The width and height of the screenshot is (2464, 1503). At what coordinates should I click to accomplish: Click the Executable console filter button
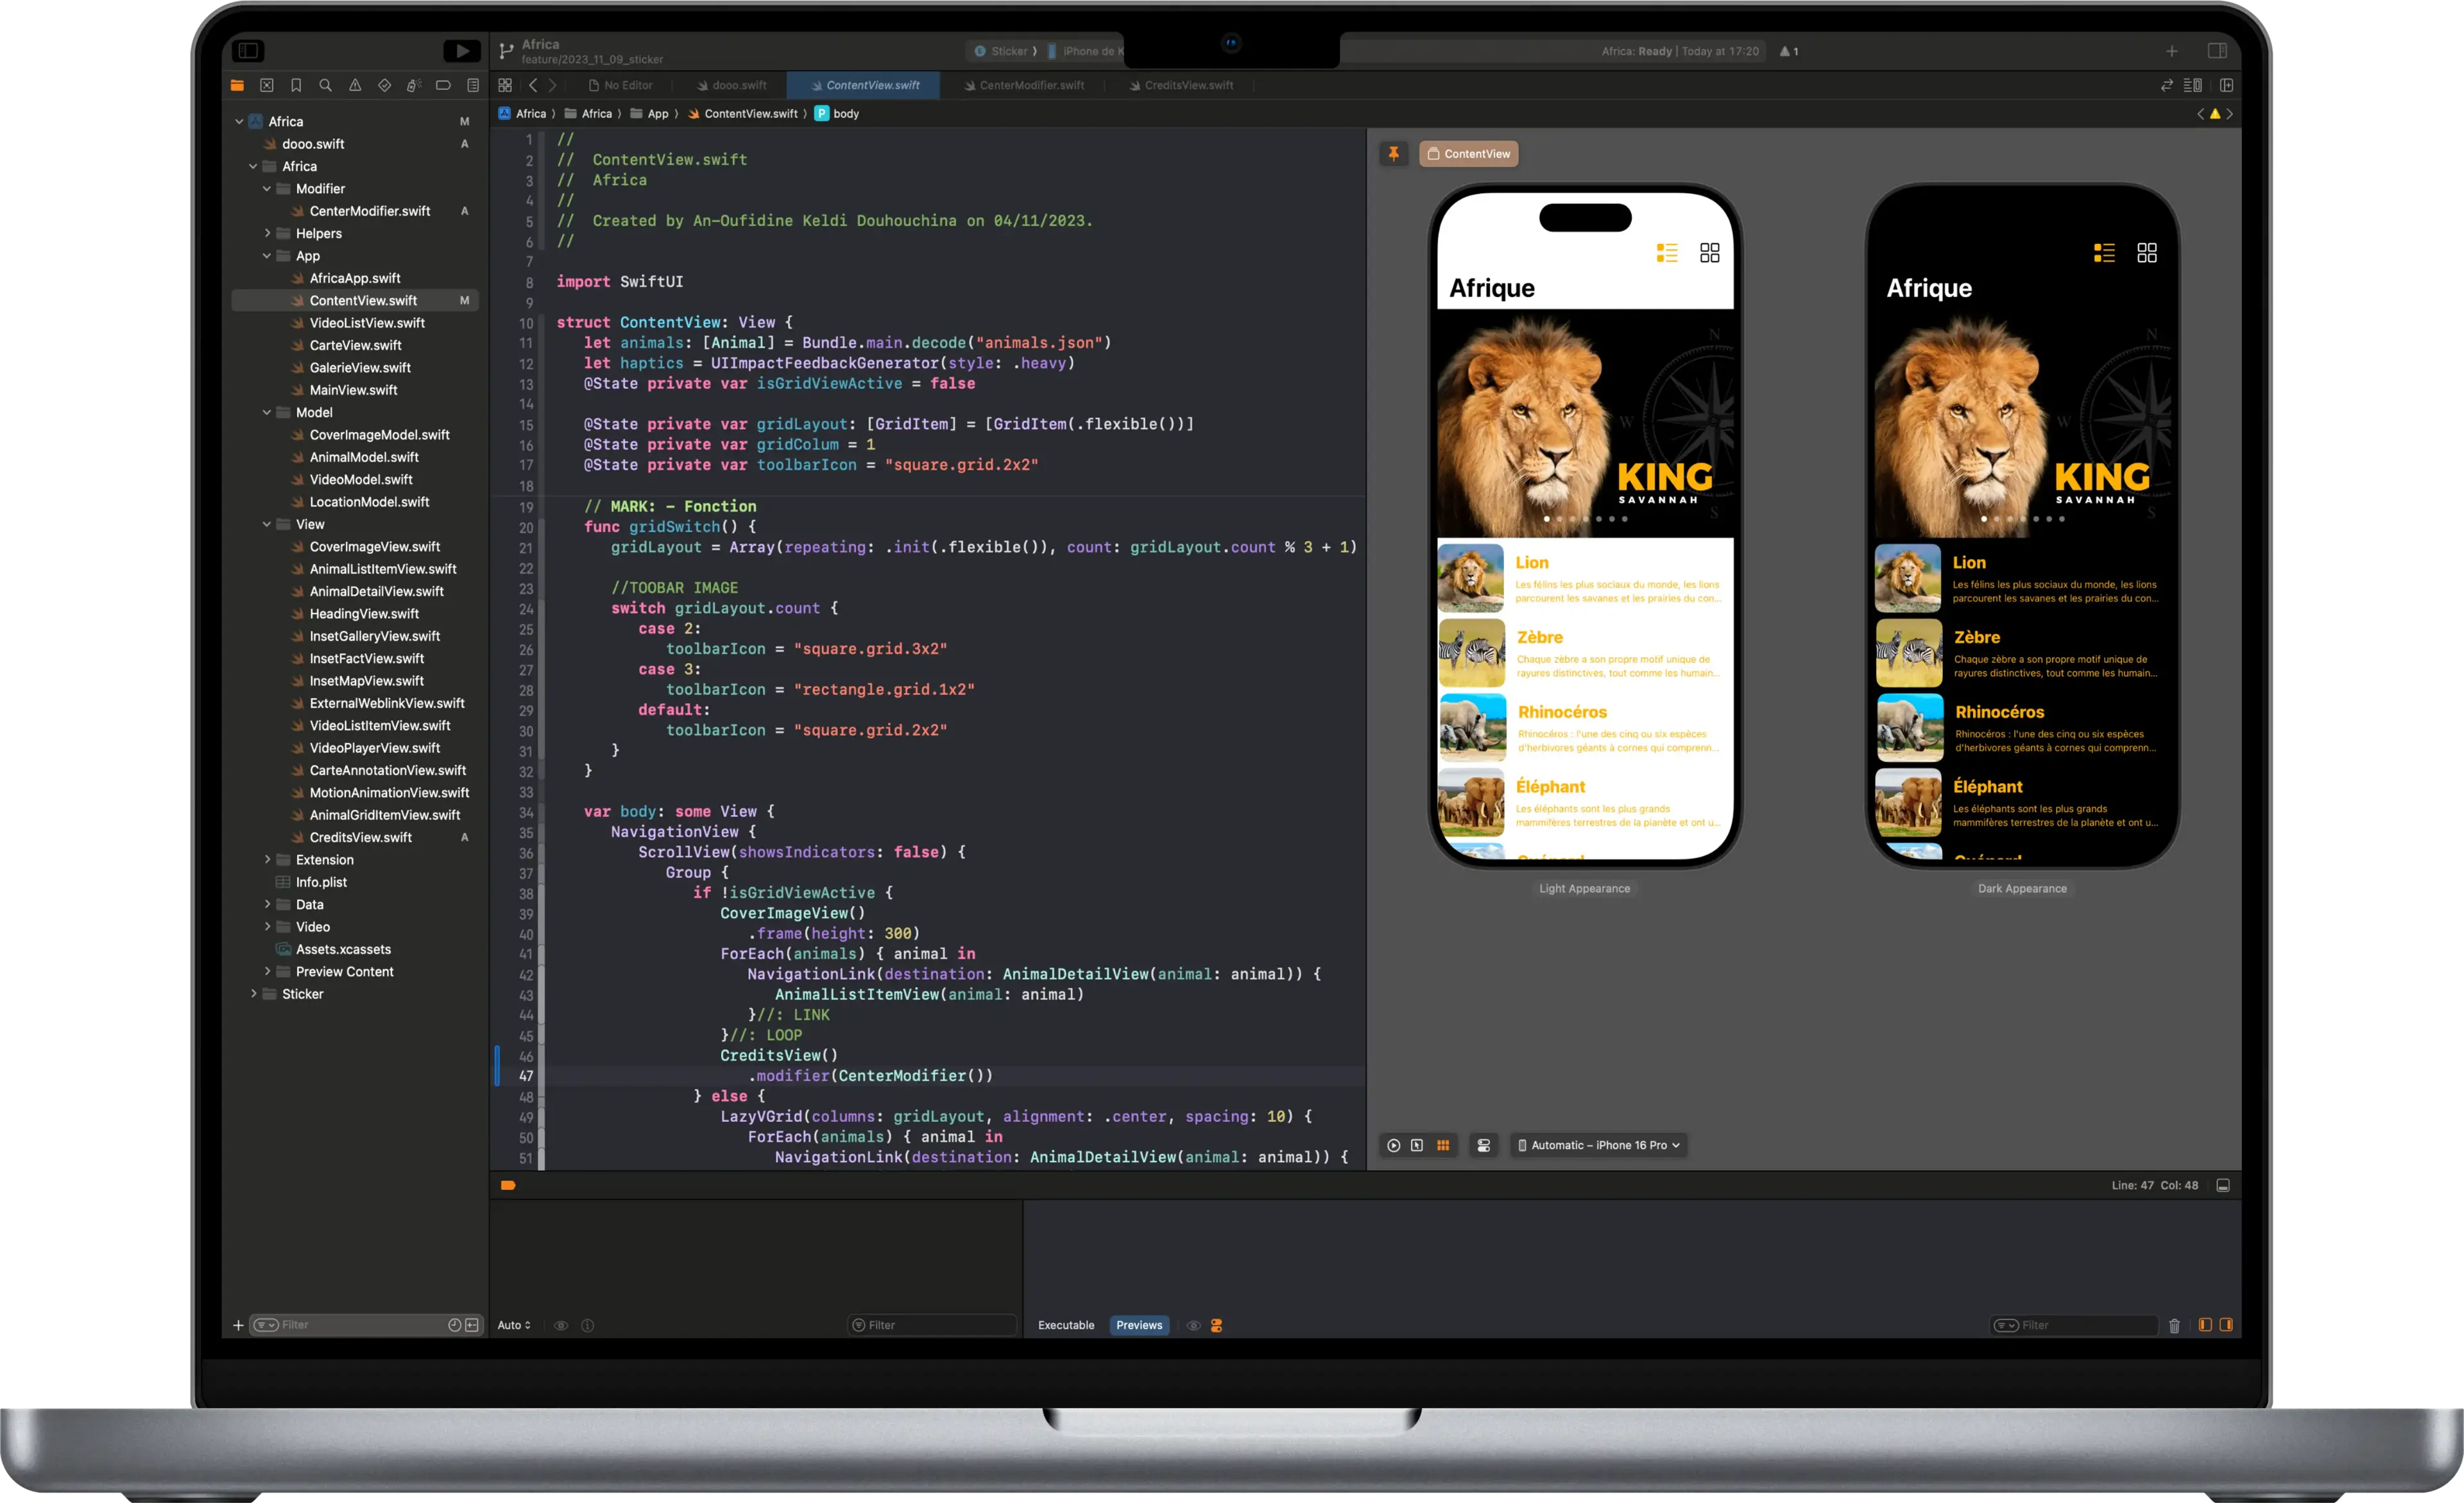[1066, 1325]
